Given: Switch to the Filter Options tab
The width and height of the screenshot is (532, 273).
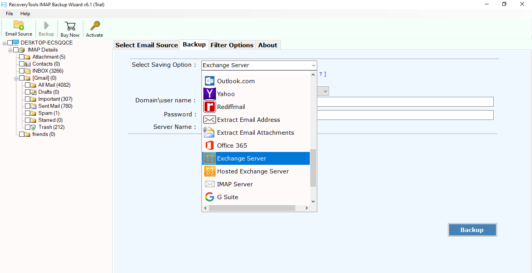Looking at the screenshot, I should (x=232, y=45).
